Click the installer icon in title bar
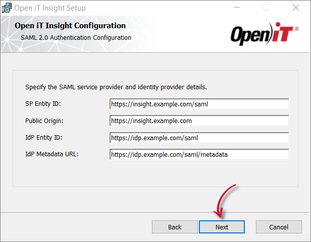Viewport: 311px width, 242px height. point(7,8)
